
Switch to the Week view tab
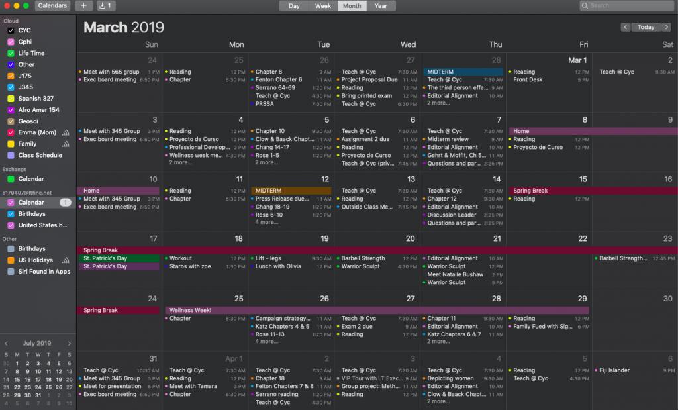[323, 6]
